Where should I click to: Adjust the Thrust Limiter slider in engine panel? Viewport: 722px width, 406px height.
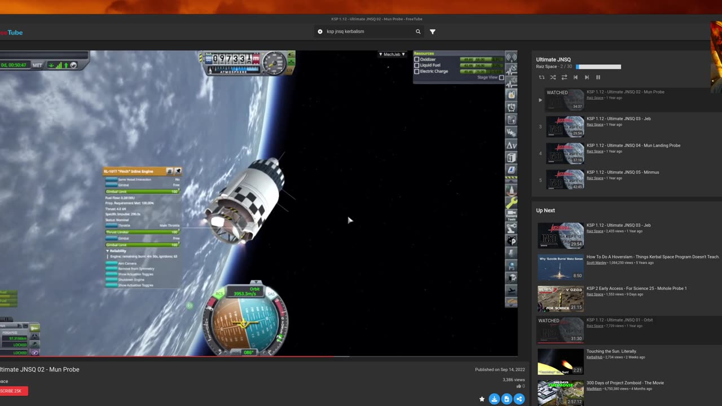pos(143,232)
